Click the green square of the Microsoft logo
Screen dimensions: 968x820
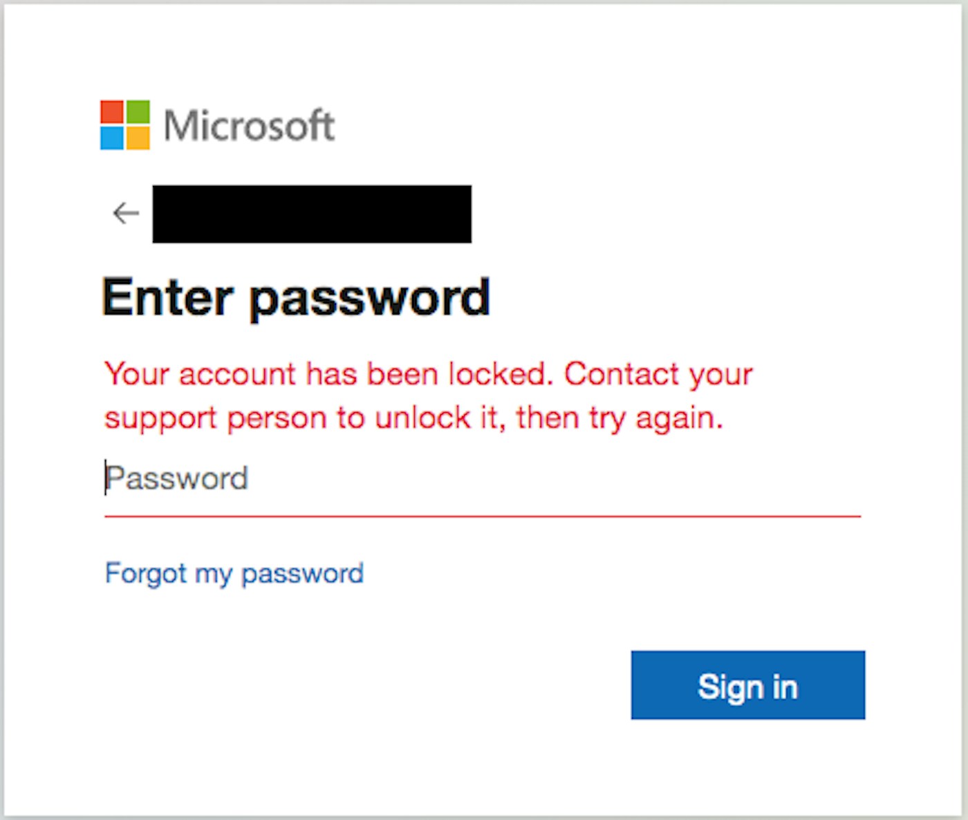[138, 112]
